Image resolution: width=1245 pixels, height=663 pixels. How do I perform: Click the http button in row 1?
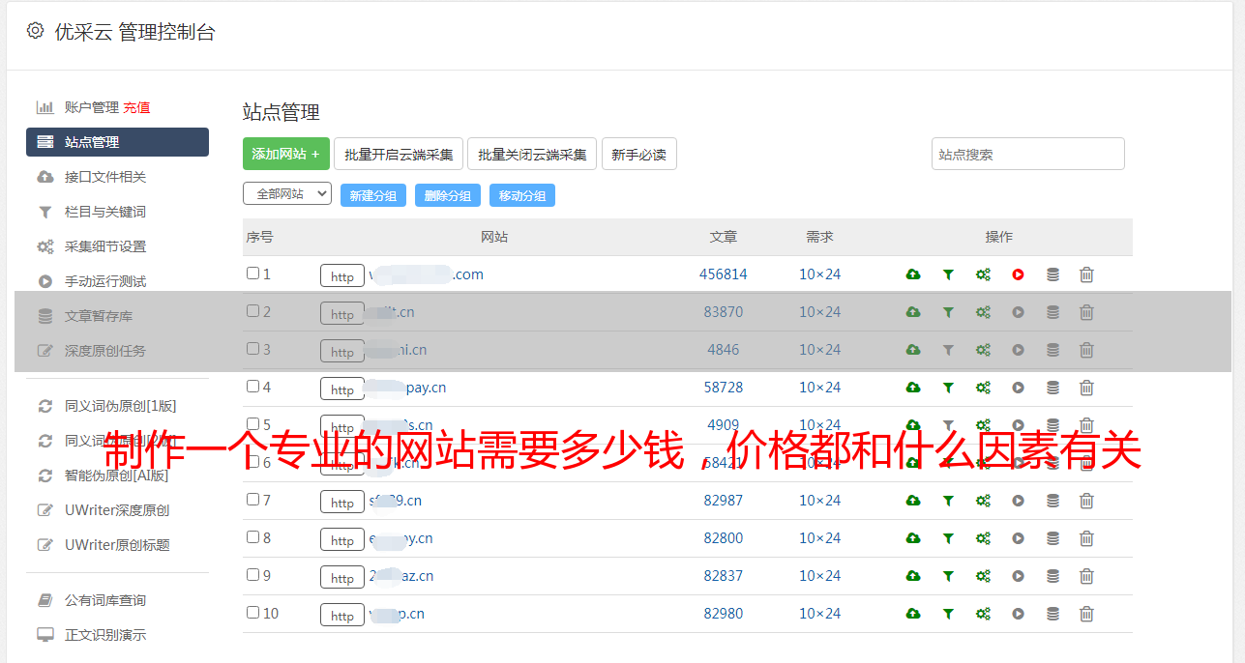[342, 275]
